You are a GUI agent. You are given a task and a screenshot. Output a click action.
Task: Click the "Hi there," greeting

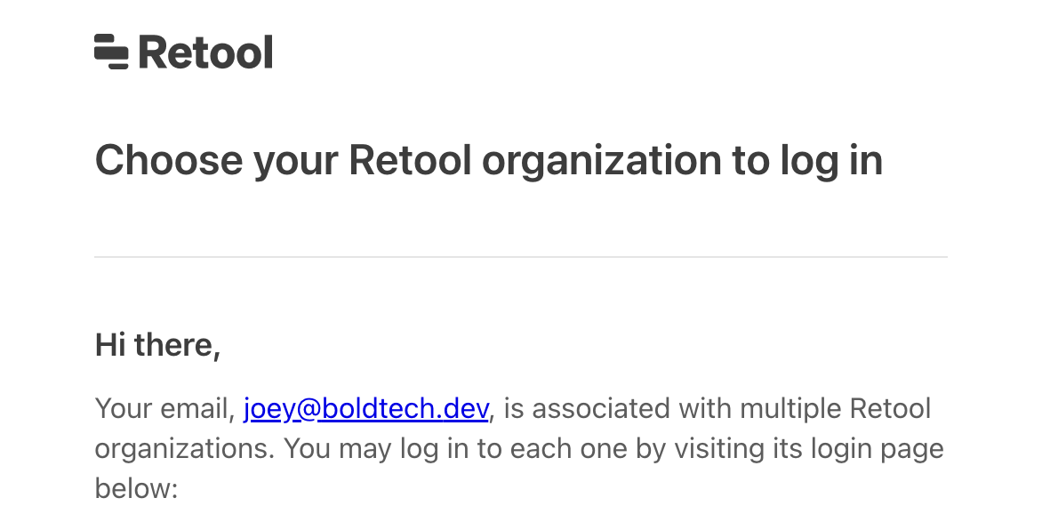(x=157, y=345)
